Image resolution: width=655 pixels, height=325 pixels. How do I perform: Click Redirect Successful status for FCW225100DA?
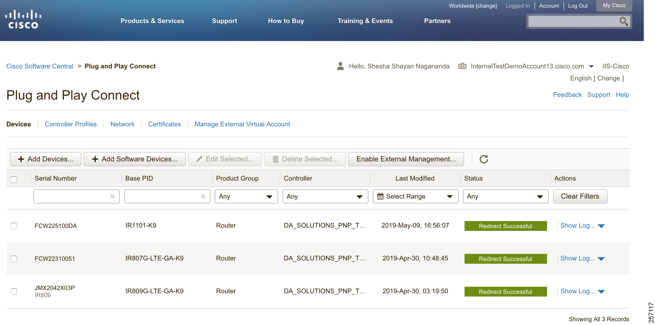tap(506, 226)
